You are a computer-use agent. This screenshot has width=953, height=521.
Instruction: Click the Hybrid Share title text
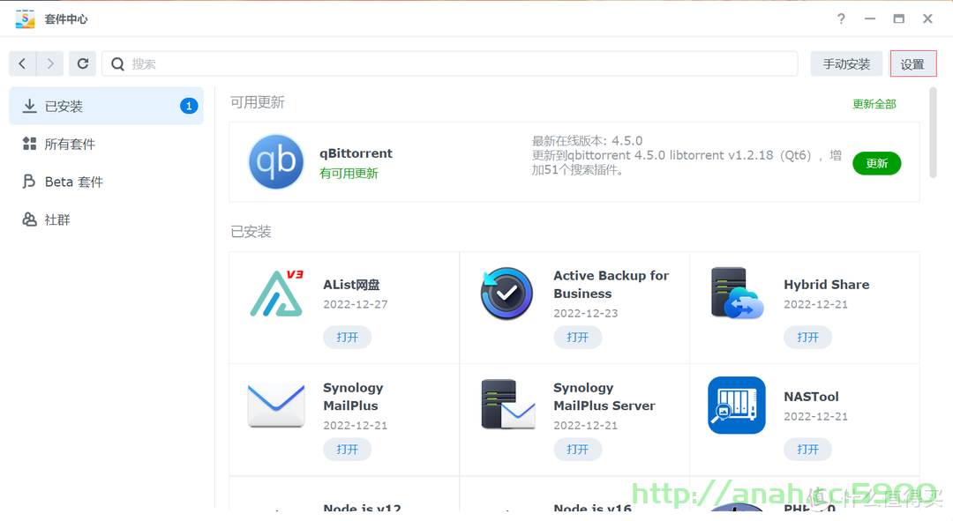click(x=827, y=284)
